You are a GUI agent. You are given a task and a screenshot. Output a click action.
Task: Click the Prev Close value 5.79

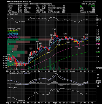click(x=20, y=12)
